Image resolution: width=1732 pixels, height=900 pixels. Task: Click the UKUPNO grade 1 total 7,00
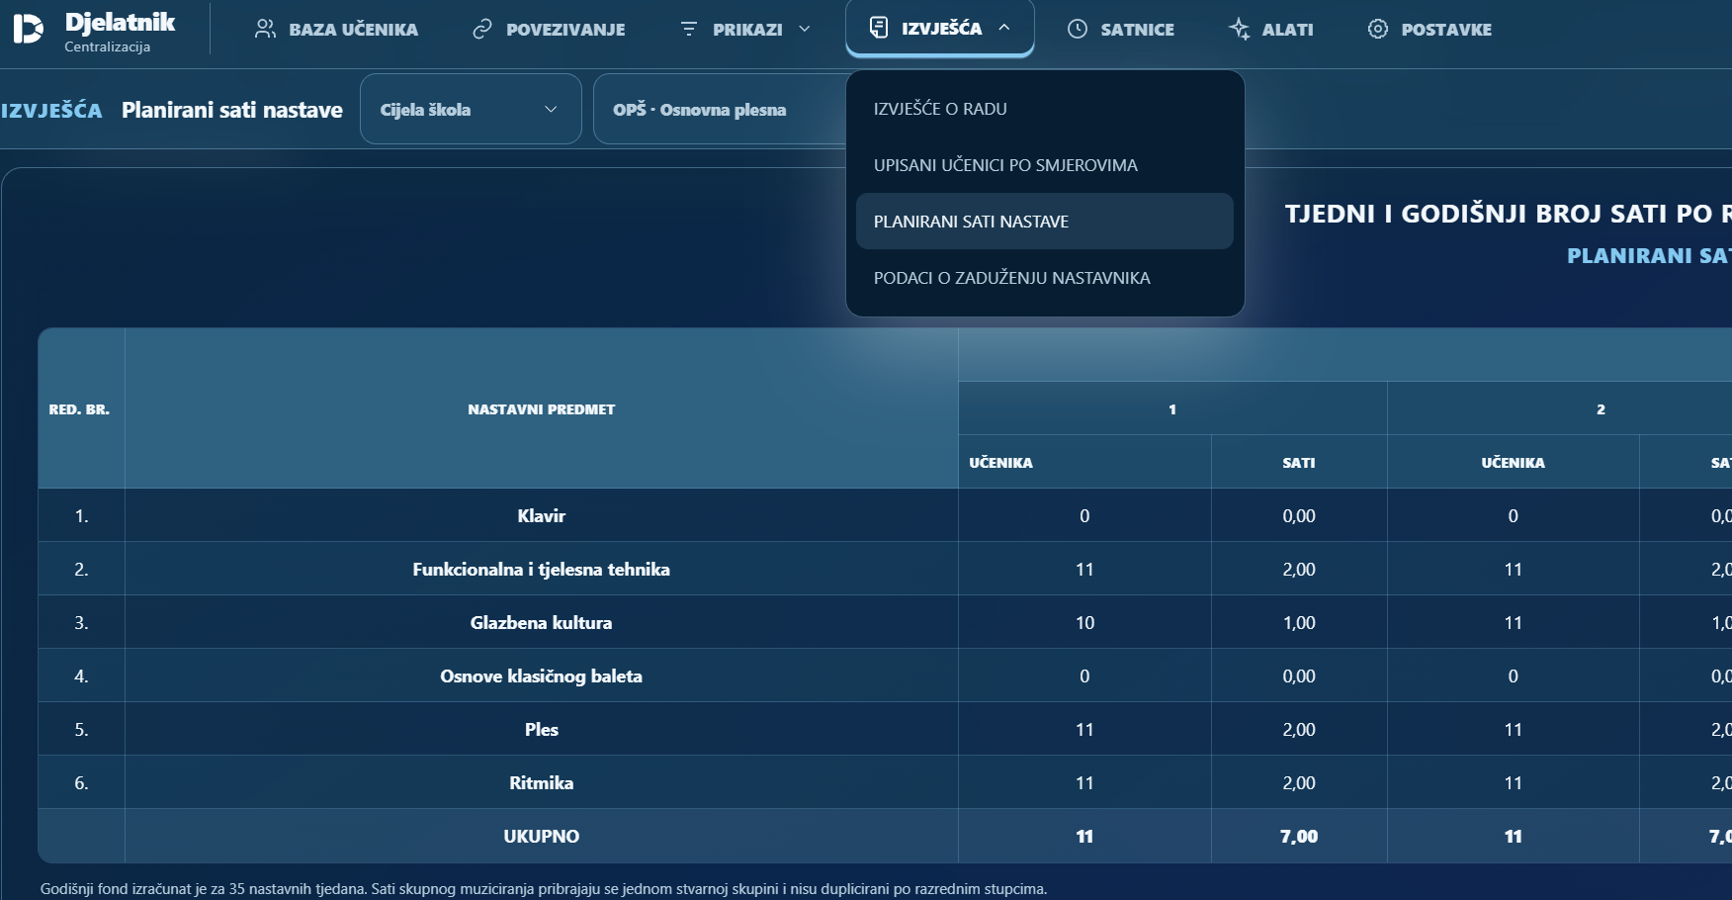tap(1299, 836)
